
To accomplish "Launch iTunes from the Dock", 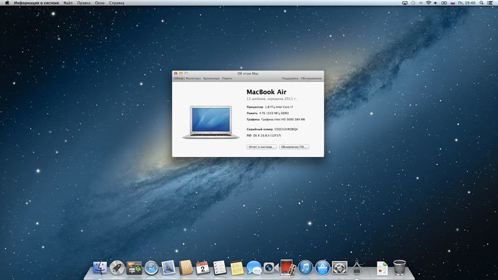I will click(305, 267).
